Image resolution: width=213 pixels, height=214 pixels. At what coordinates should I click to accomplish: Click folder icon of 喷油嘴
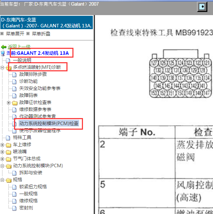point(8,152)
